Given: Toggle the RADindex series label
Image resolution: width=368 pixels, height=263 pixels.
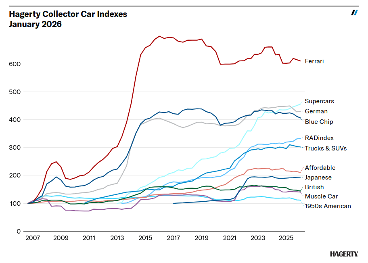Looking at the screenshot, I should pos(319,138).
